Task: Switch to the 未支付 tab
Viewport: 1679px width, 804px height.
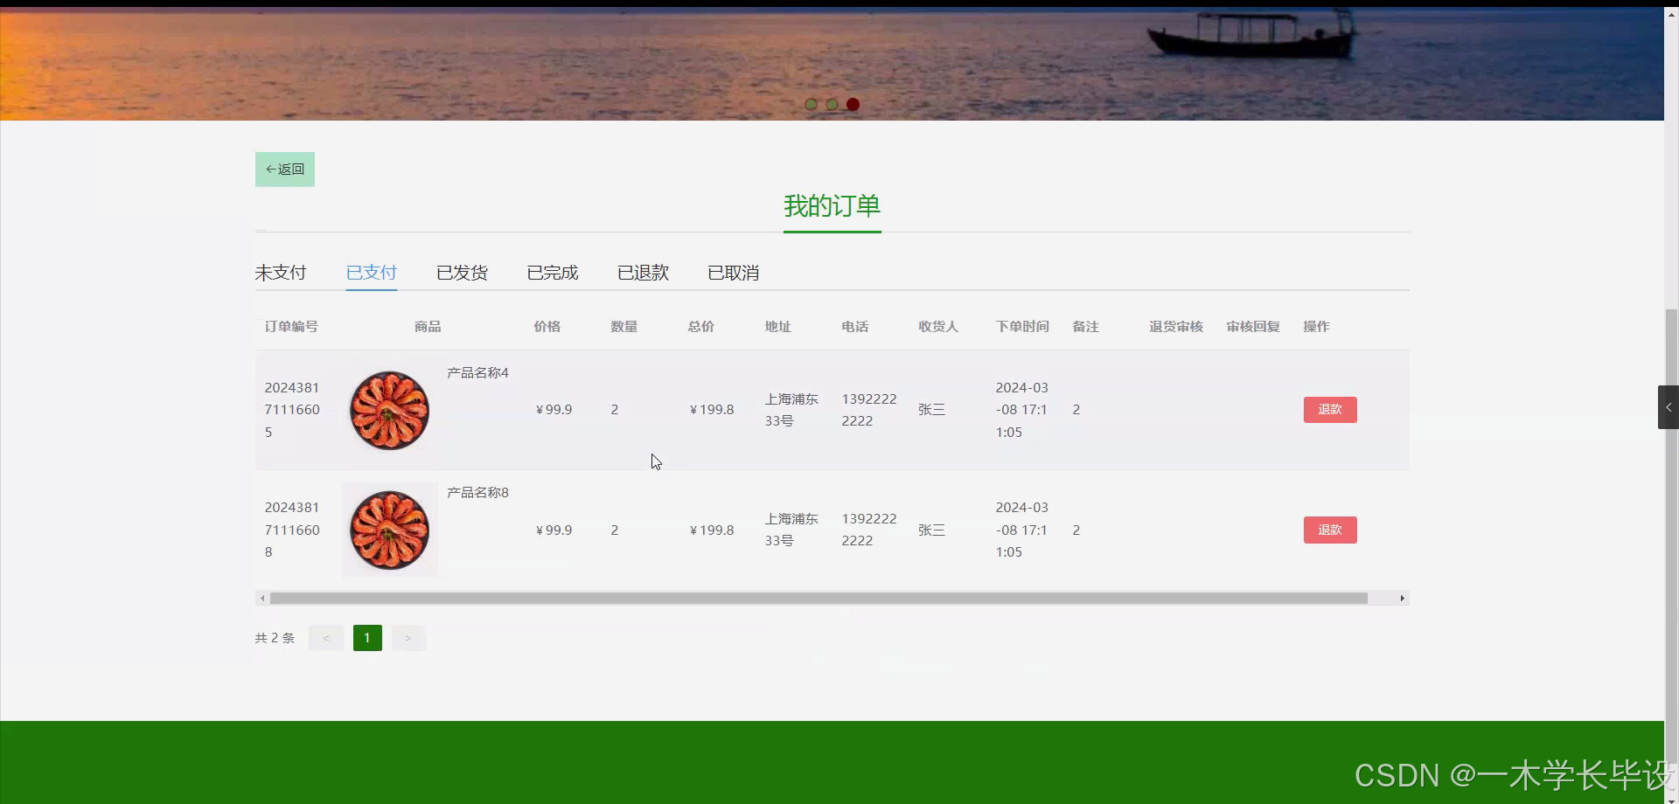Action: tap(281, 272)
